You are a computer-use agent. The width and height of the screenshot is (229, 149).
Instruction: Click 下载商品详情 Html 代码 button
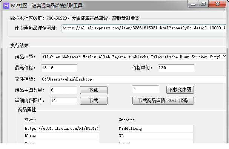(163, 100)
